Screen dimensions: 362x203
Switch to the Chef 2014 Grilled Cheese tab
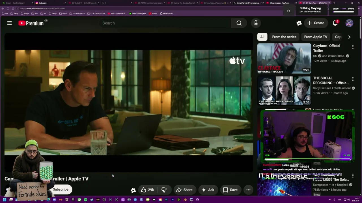(84, 3)
